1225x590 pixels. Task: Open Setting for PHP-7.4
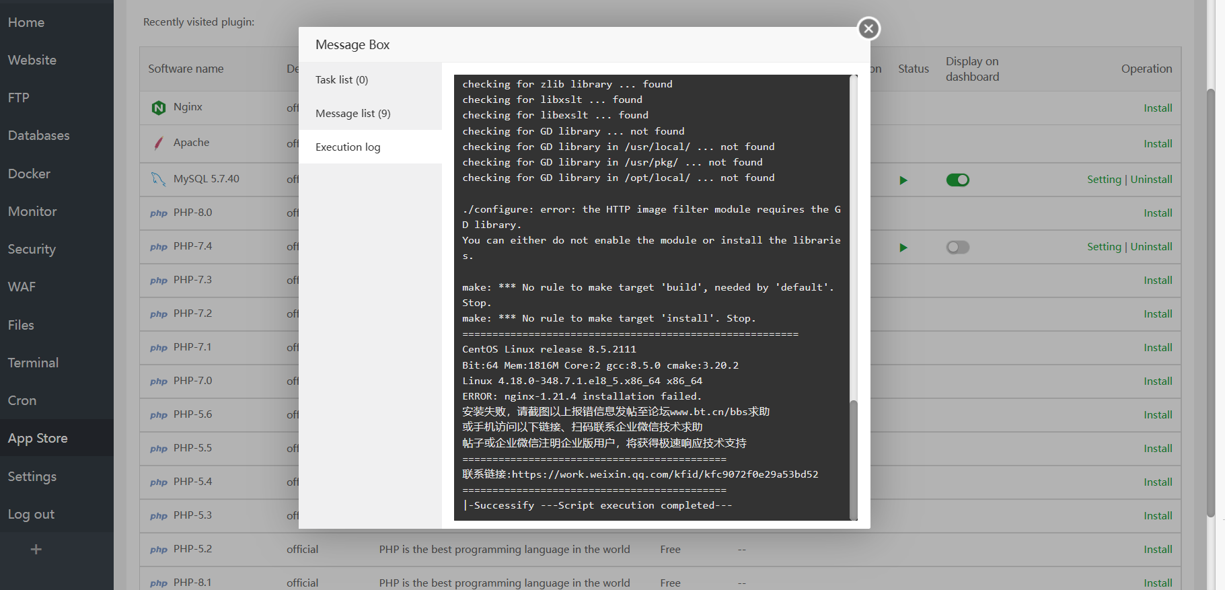pos(1104,247)
